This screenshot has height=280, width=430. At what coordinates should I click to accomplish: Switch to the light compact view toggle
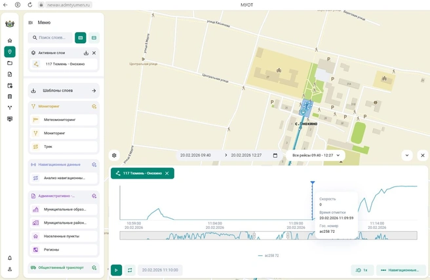click(94, 38)
